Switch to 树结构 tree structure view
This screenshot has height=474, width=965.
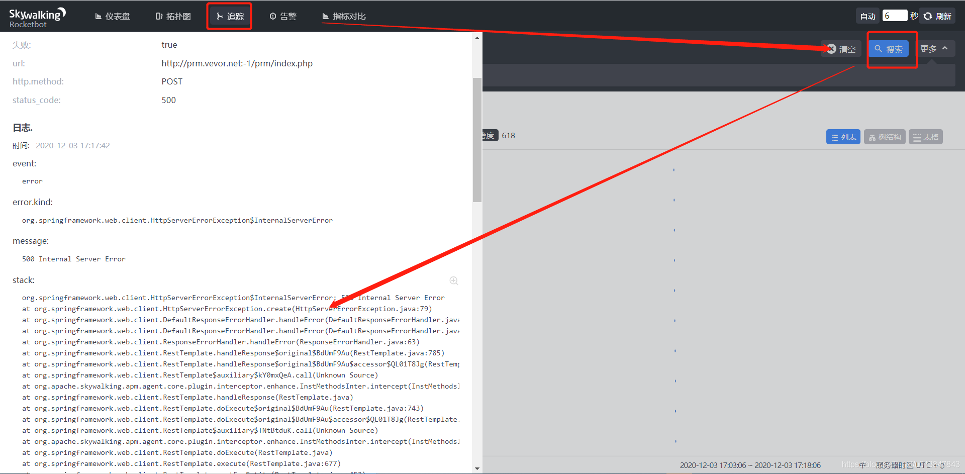(x=885, y=137)
